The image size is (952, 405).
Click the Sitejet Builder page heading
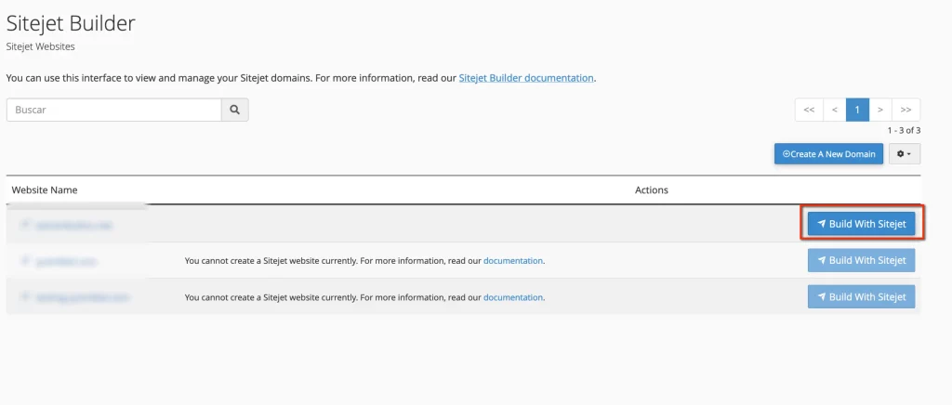(x=71, y=23)
